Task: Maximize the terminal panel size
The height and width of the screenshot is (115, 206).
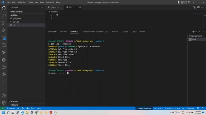Action: [x=200, y=32]
